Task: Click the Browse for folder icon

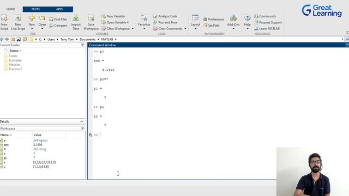Action: 19,39
